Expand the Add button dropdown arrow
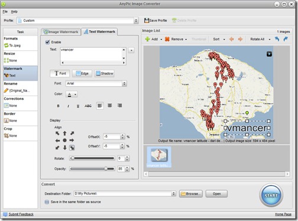Image resolution: width=298 pixels, height=221 pixels. click(x=161, y=40)
